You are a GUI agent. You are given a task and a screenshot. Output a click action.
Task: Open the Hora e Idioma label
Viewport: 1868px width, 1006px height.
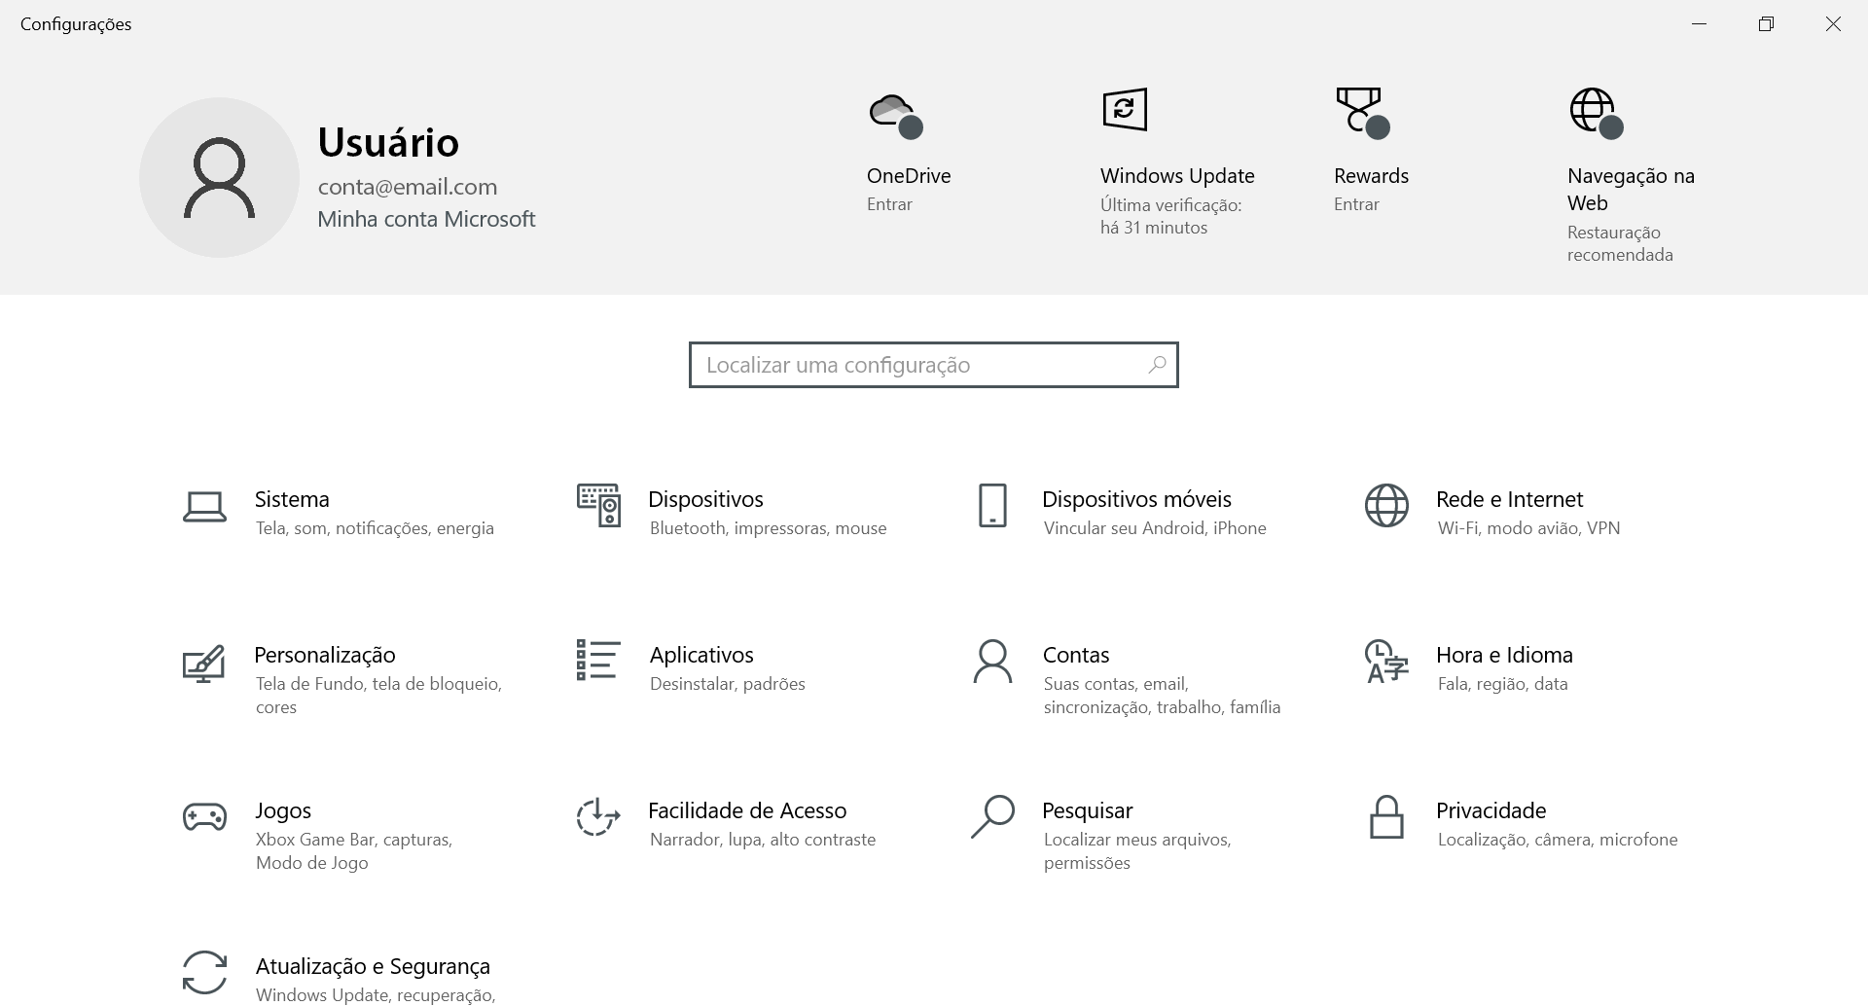[x=1504, y=655]
